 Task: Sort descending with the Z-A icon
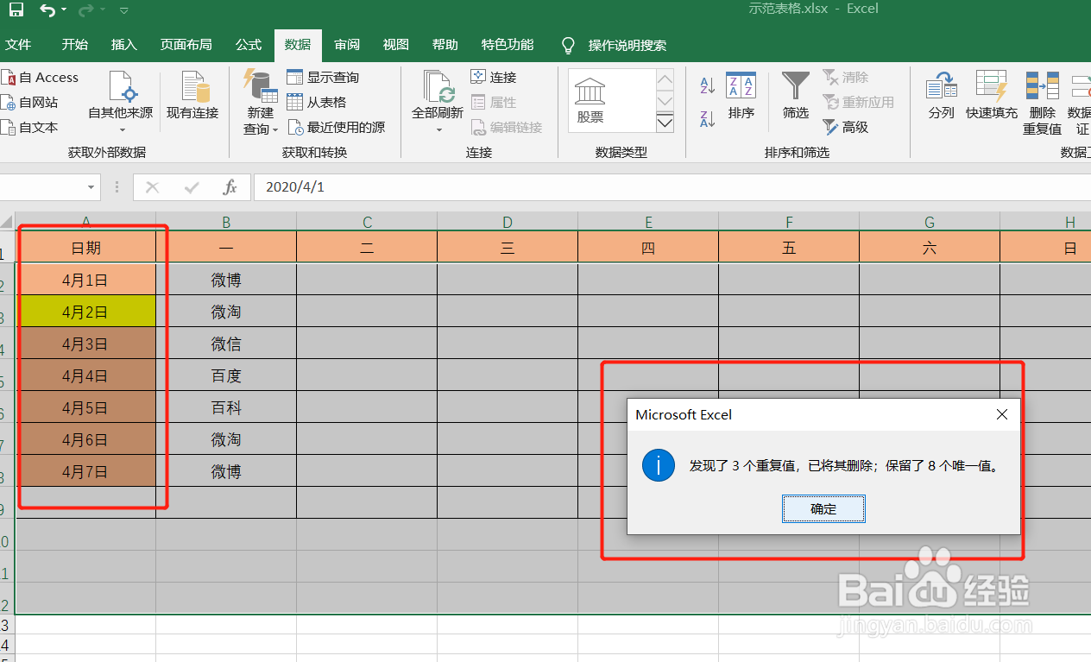click(706, 120)
